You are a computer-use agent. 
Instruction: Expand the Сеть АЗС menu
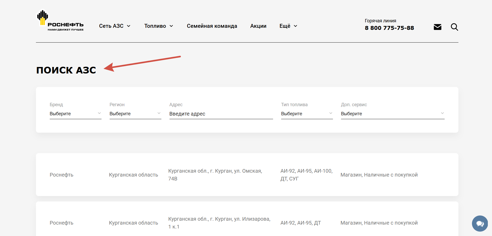click(115, 26)
